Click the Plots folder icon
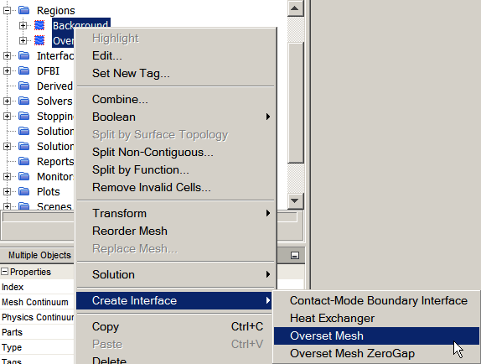The width and height of the screenshot is (481, 364). click(23, 191)
